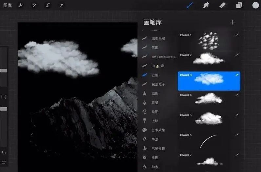Switch to the 书法 brush set
Image resolution: width=261 pixels, height=172 pixels.
click(x=155, y=139)
